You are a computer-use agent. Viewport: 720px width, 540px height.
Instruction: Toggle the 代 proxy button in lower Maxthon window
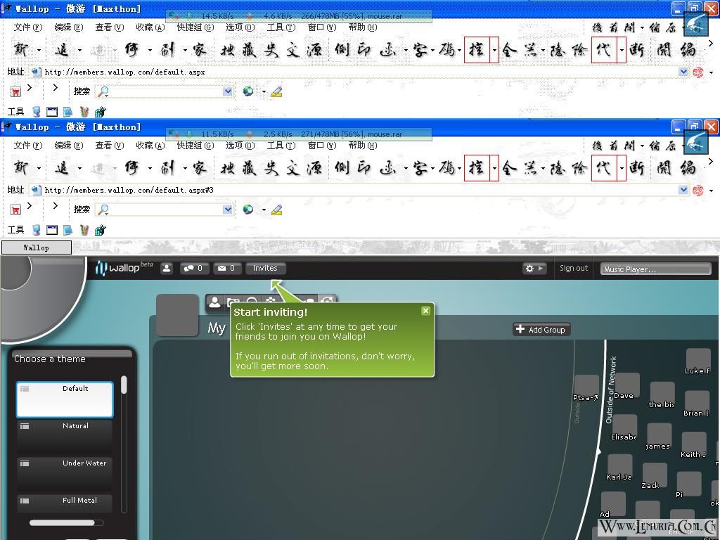(604, 168)
